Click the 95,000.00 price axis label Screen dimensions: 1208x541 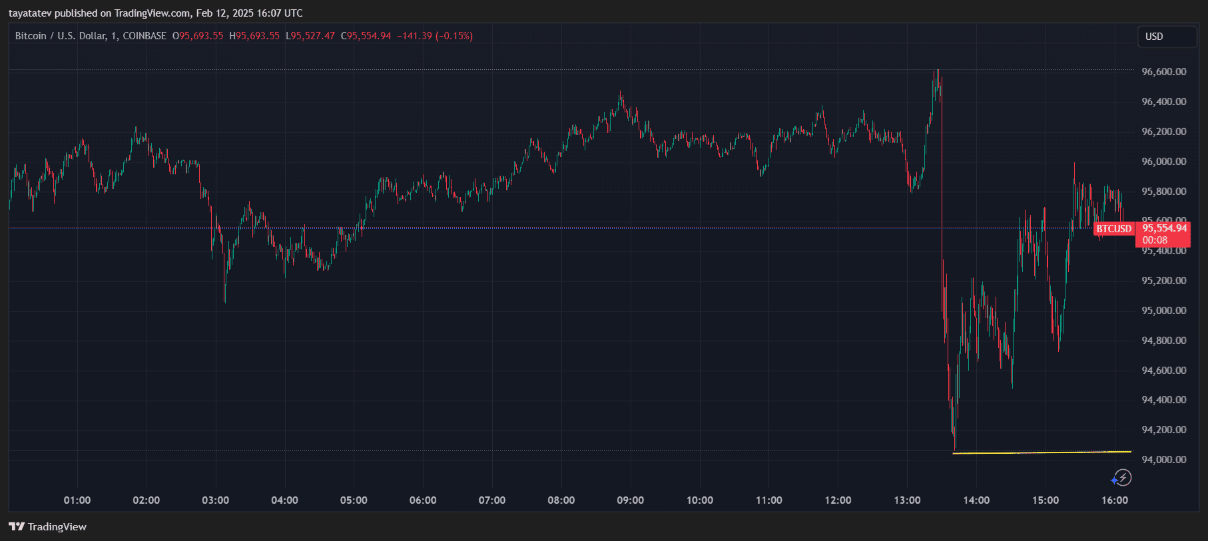pyautogui.click(x=1163, y=311)
